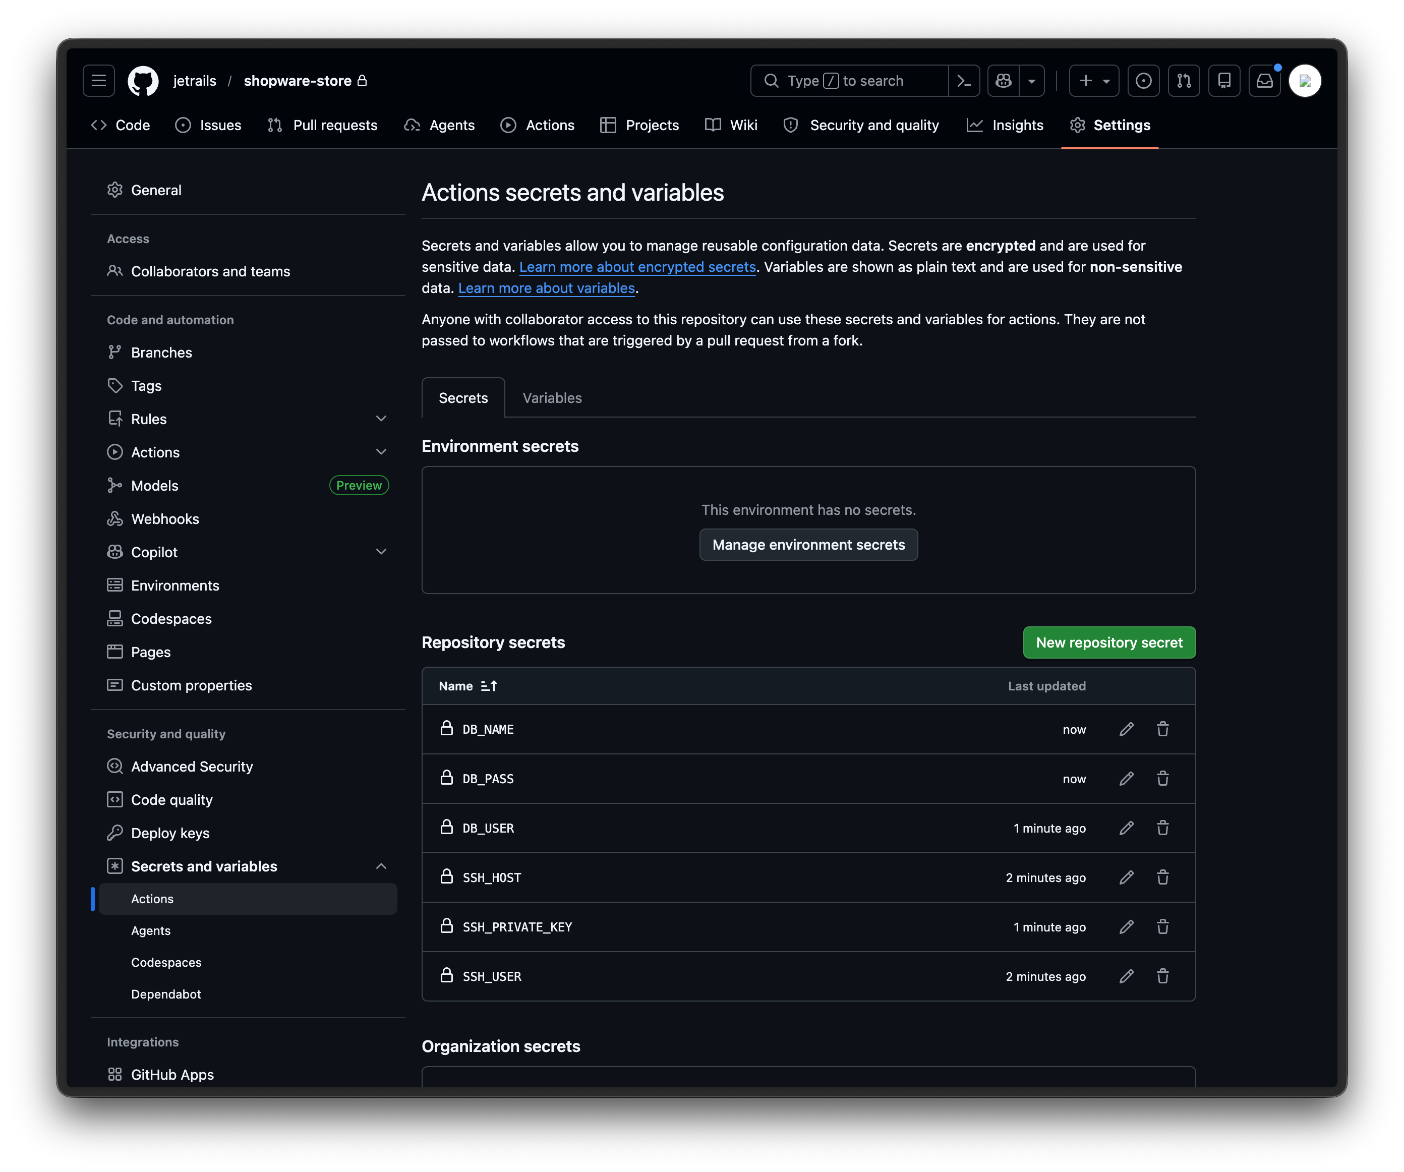Open the Security and quality tab
1404x1172 pixels.
[x=862, y=125]
